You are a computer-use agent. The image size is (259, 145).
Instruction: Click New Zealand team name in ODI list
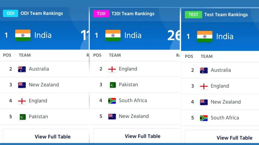44,85
